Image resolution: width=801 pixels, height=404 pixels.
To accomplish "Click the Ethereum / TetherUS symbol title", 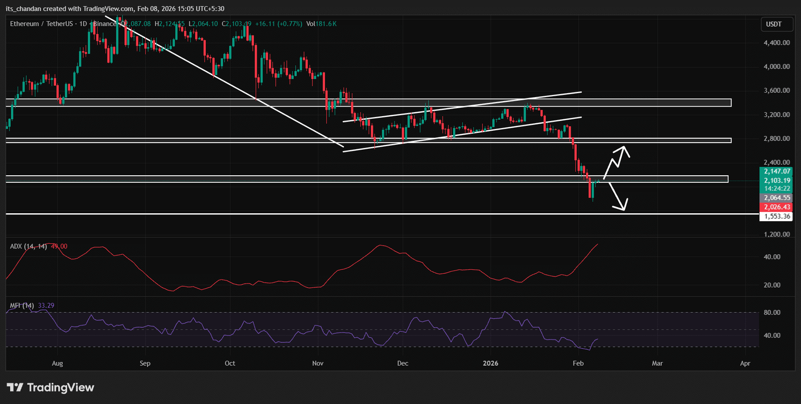I will 42,24.
